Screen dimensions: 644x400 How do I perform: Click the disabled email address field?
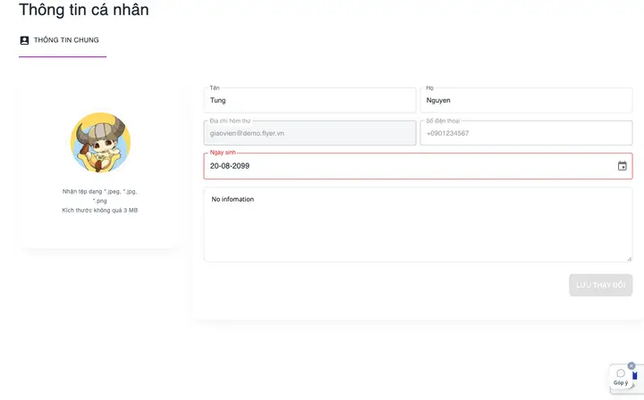(309, 133)
